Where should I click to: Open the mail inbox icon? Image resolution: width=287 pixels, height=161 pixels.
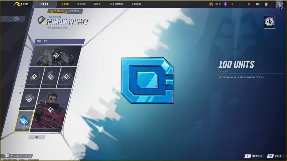258,4
